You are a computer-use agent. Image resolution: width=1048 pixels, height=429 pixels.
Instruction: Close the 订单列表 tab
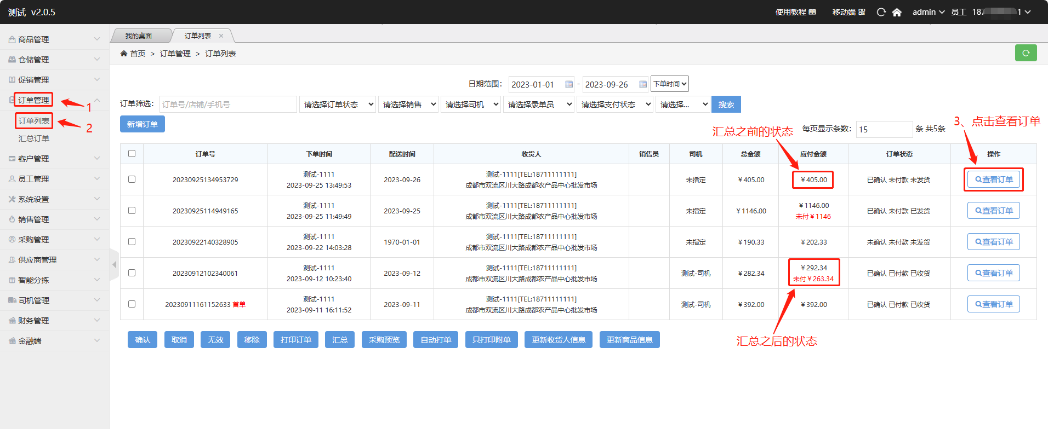click(x=221, y=36)
